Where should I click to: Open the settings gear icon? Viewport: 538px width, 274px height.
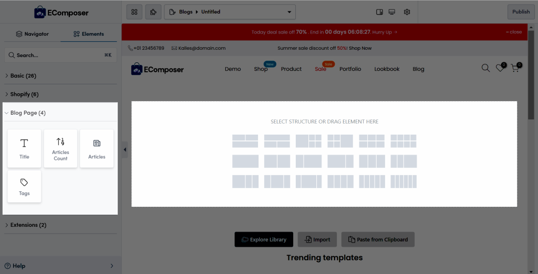coord(407,12)
